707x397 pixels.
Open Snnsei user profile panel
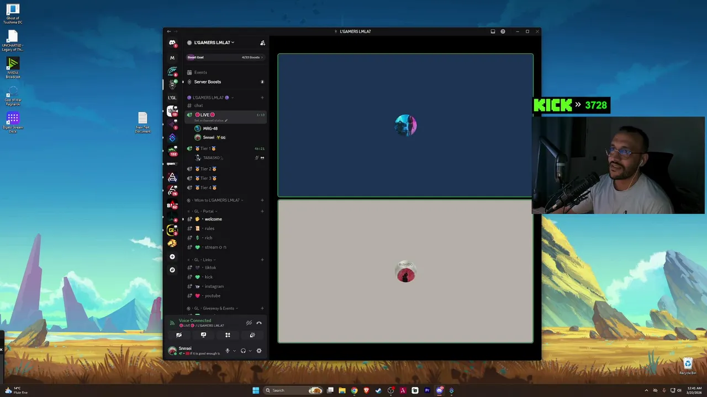(x=194, y=351)
